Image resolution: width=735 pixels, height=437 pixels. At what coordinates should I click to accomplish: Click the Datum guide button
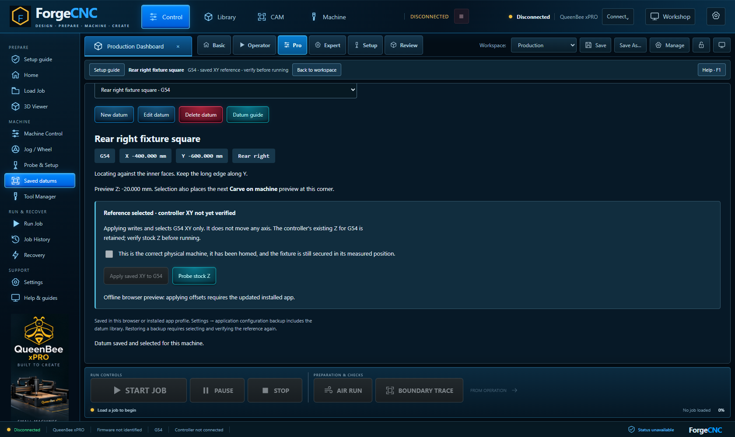tap(248, 114)
